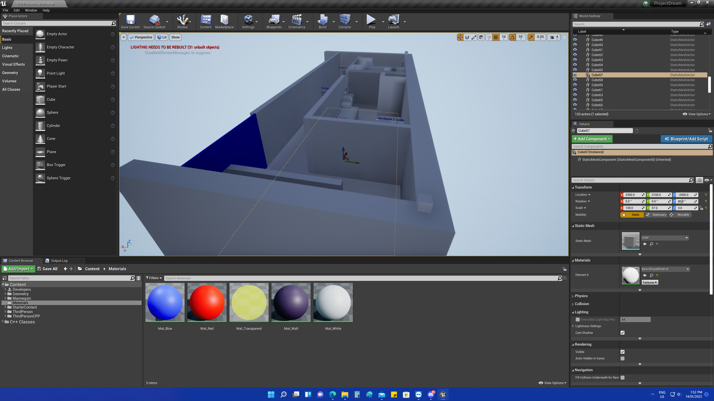Click the Blueprint/Add Script button
Image resolution: width=714 pixels, height=401 pixels.
(x=686, y=139)
